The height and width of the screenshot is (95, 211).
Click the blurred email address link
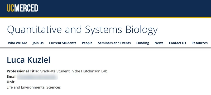click(38, 77)
